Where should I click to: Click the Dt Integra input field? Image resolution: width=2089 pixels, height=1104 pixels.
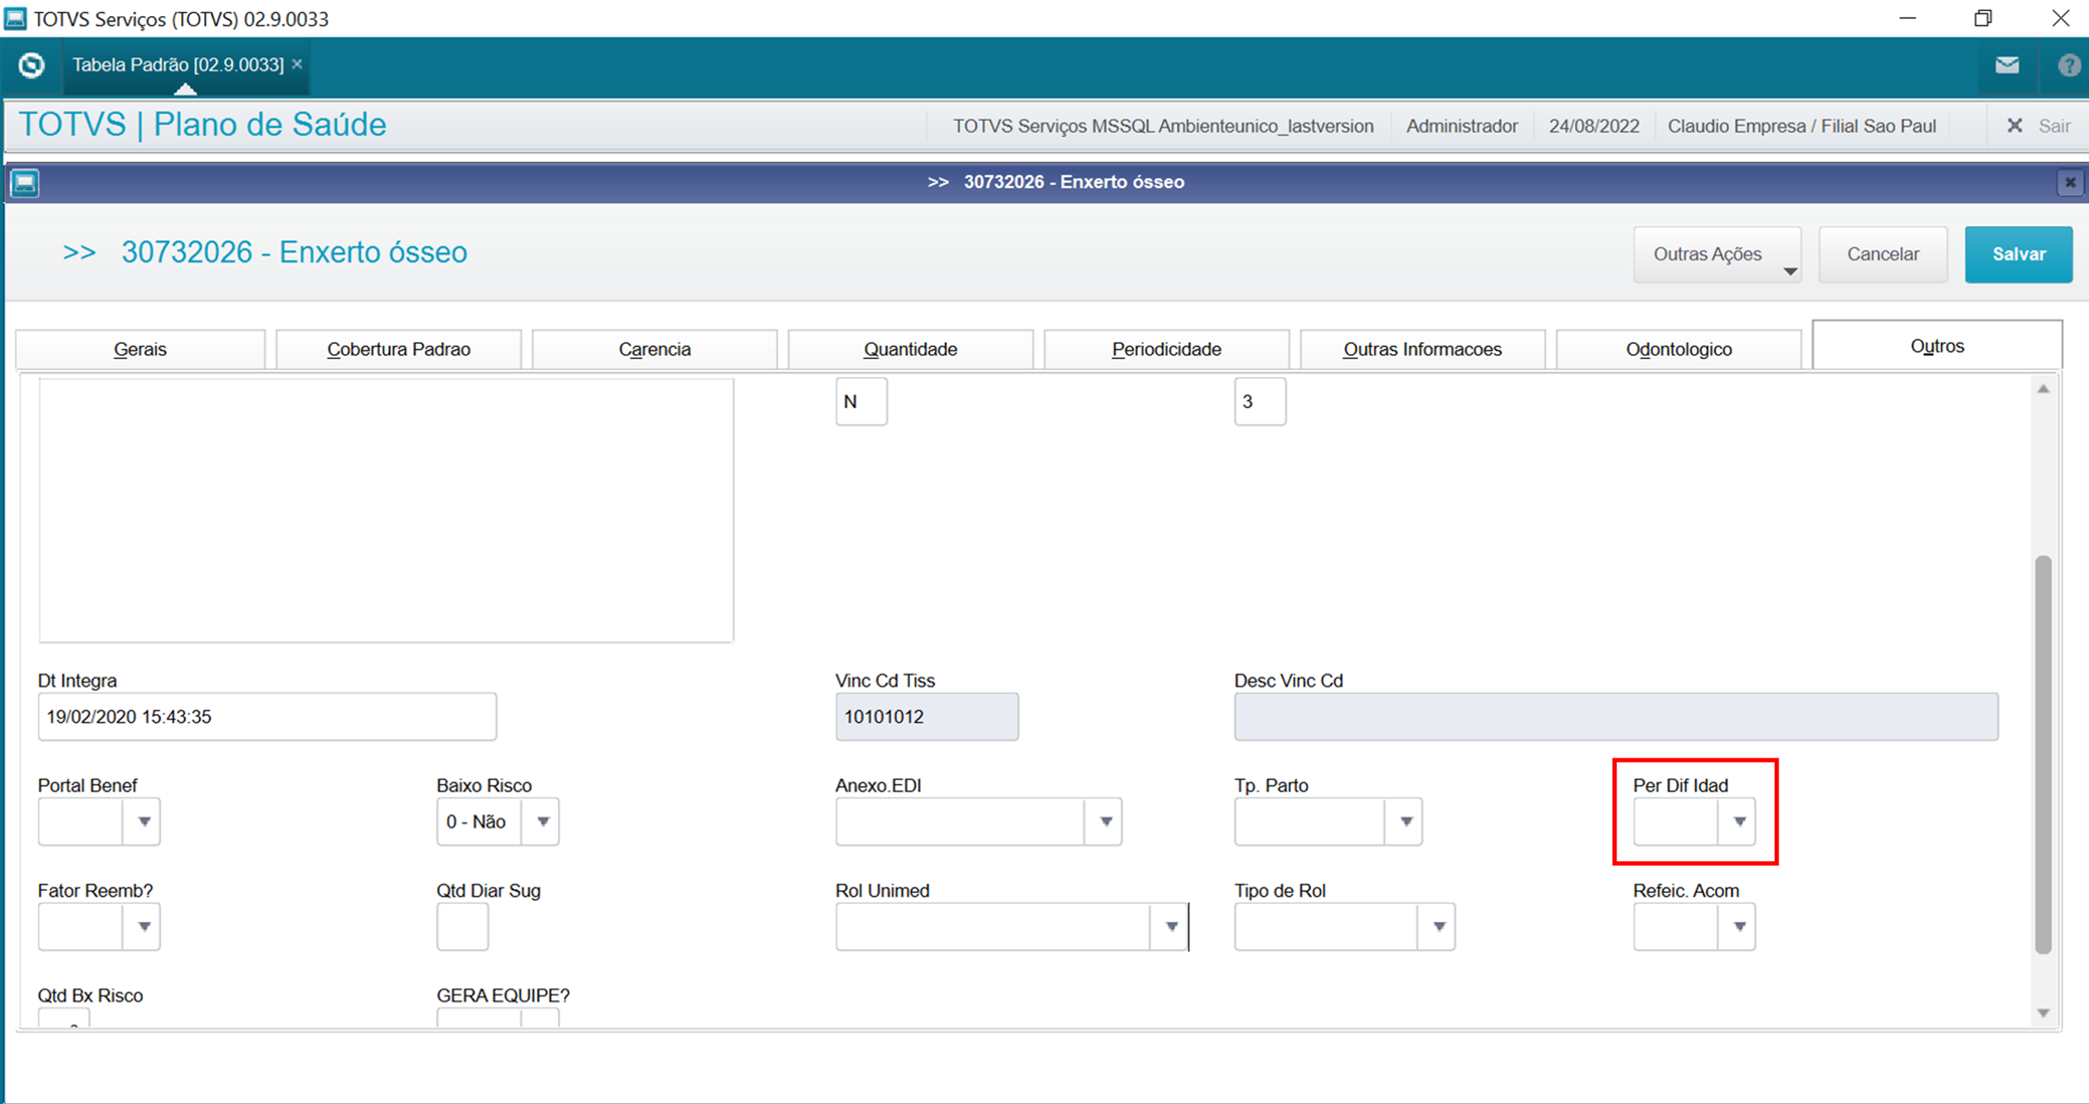pos(267,716)
